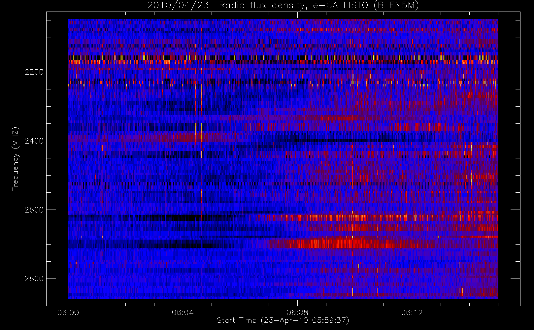Select the '2200' frequency axis label
This screenshot has width=534, height=330.
[34, 72]
